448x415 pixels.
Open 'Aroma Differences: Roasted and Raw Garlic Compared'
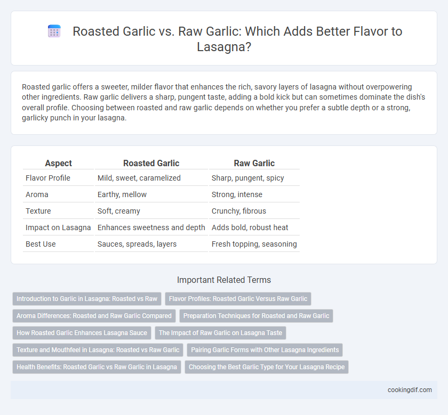[94, 316]
